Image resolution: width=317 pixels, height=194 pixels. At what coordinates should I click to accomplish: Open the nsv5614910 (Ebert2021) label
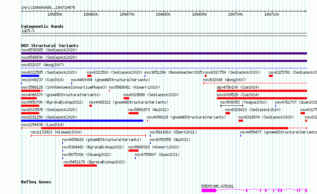click(173, 132)
